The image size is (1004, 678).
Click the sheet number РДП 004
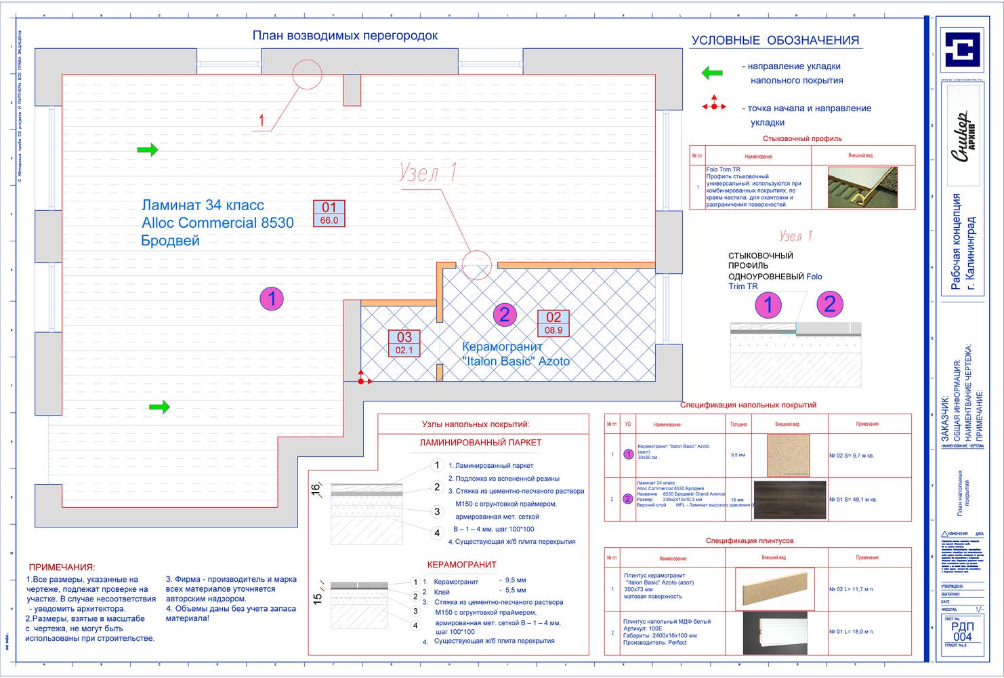pyautogui.click(x=962, y=632)
